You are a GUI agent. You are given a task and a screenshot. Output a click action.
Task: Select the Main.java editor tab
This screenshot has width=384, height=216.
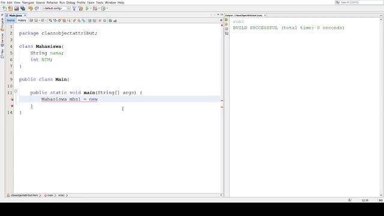16,16
